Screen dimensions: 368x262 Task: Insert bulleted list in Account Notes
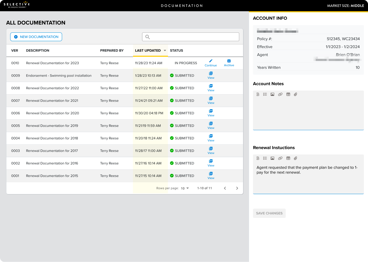click(265, 94)
